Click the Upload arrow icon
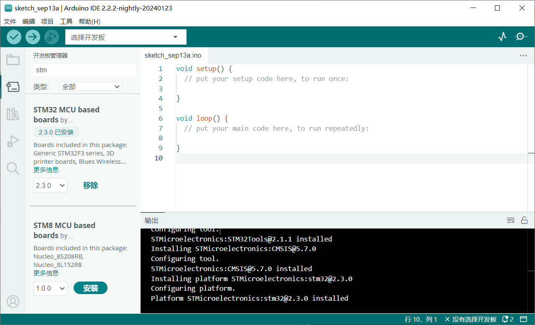Screen dimensions: 535x325 [x=33, y=37]
